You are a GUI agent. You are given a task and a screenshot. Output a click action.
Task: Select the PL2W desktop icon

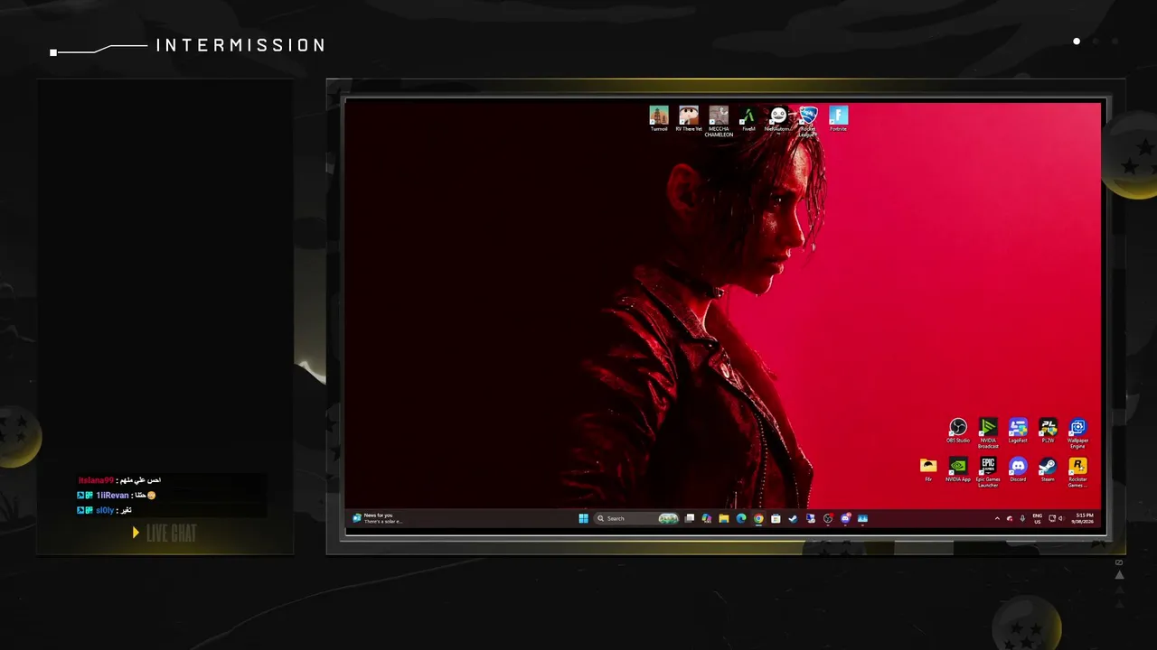click(1048, 431)
